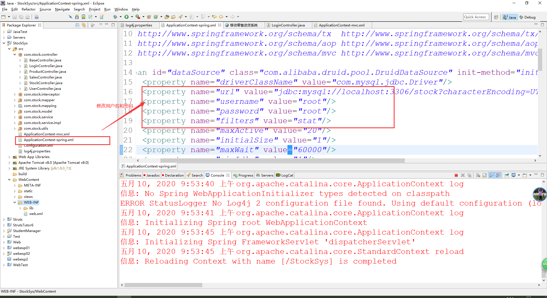This screenshot has width=547, height=298.
Task: Click the Back navigation arrow
Action: point(221,17)
